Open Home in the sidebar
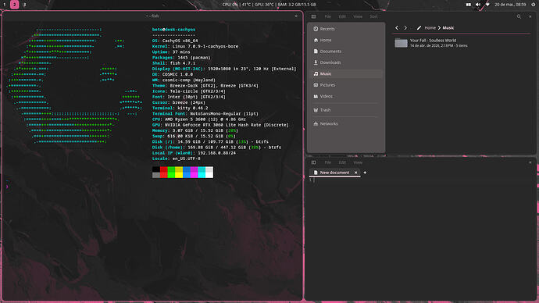Viewport: 539px width, 303px height. click(345, 40)
